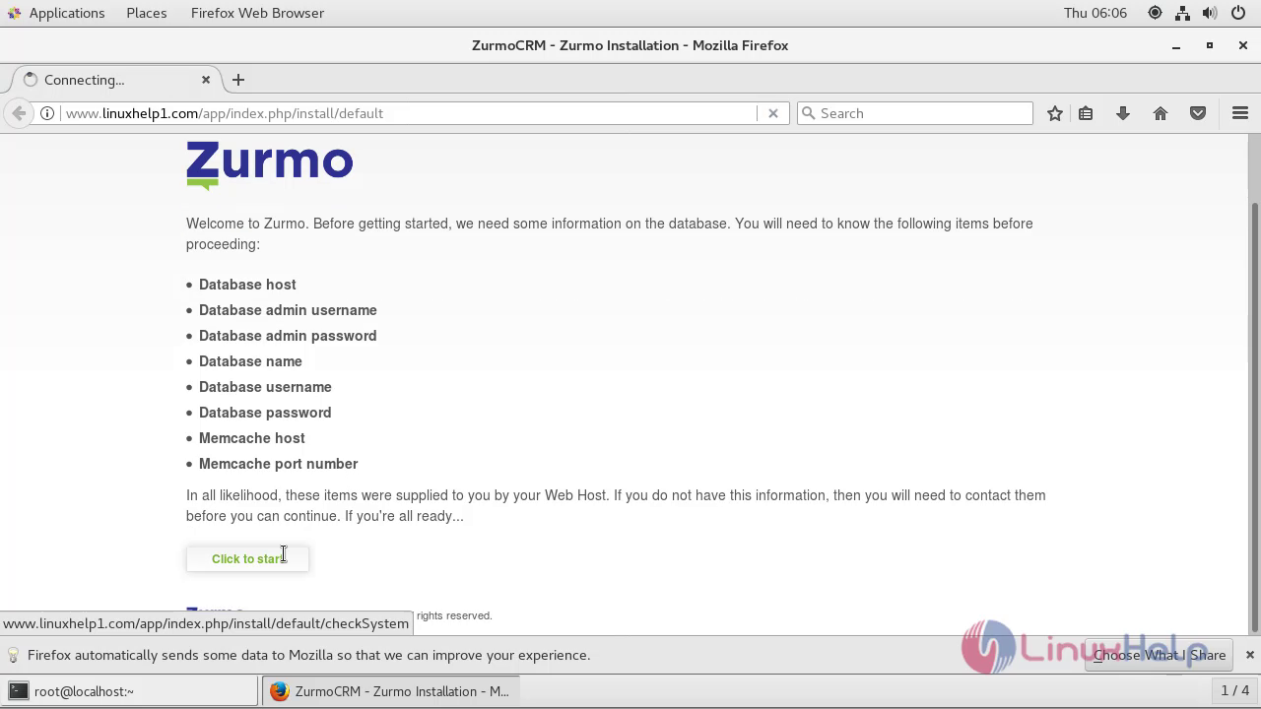The height and width of the screenshot is (709, 1261).
Task: Click the Zurmo logo
Action: click(x=269, y=164)
